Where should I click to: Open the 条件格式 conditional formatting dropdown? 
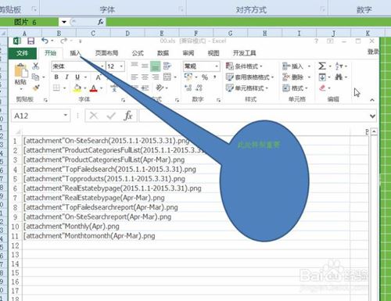coord(244,66)
